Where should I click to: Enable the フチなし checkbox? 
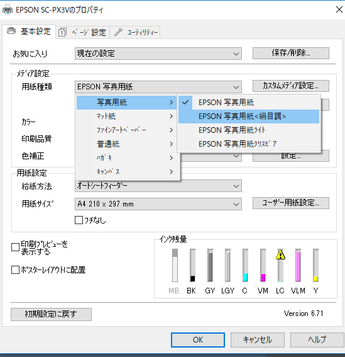pos(79,220)
